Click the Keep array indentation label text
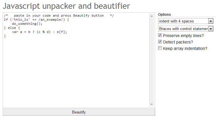219x117 pixels. pyautogui.click(x=185, y=48)
